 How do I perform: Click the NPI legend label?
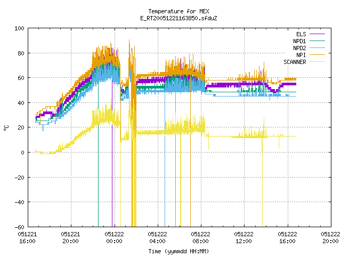[x=301, y=55]
